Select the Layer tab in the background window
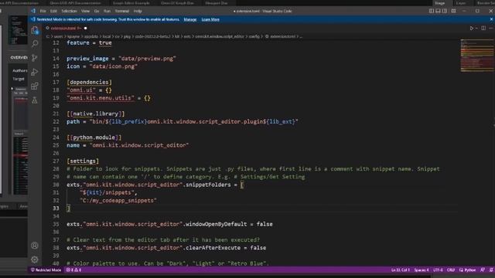Viewport: 495px width, 278px height. coord(461,3)
